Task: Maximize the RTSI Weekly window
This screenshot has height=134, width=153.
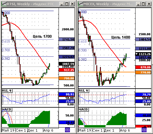Action: (x=67, y=4)
